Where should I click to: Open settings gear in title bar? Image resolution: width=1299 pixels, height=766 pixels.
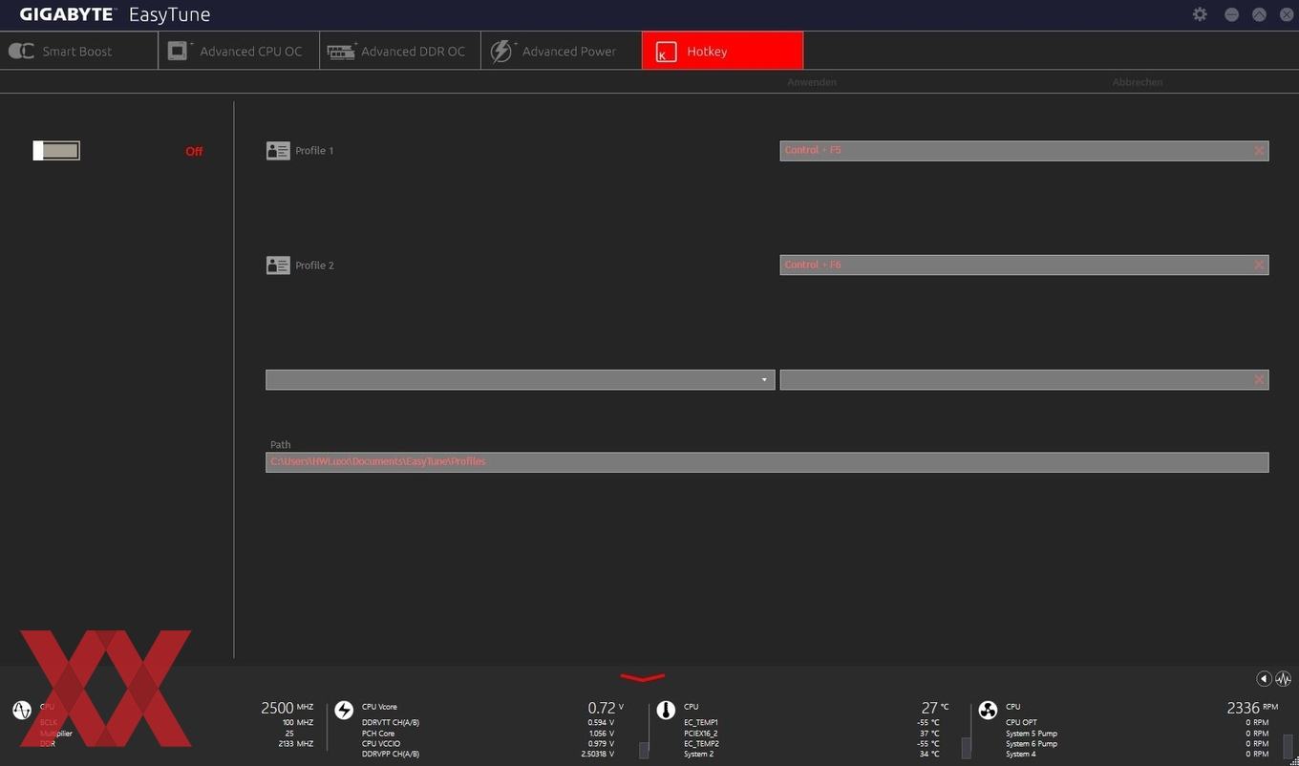click(1200, 14)
